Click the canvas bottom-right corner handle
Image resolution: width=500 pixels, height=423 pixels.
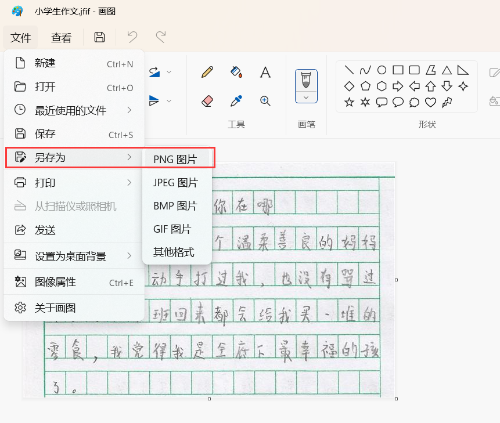click(397, 399)
